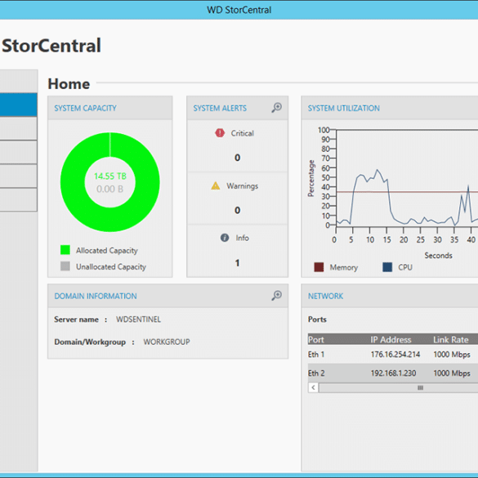The width and height of the screenshot is (478, 478).
Task: Click IP address 192.168.1.230
Action: (x=393, y=373)
